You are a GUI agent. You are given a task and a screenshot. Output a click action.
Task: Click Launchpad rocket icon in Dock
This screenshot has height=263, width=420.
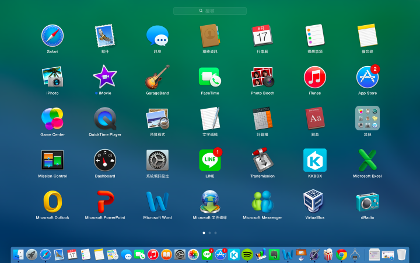[32, 254]
